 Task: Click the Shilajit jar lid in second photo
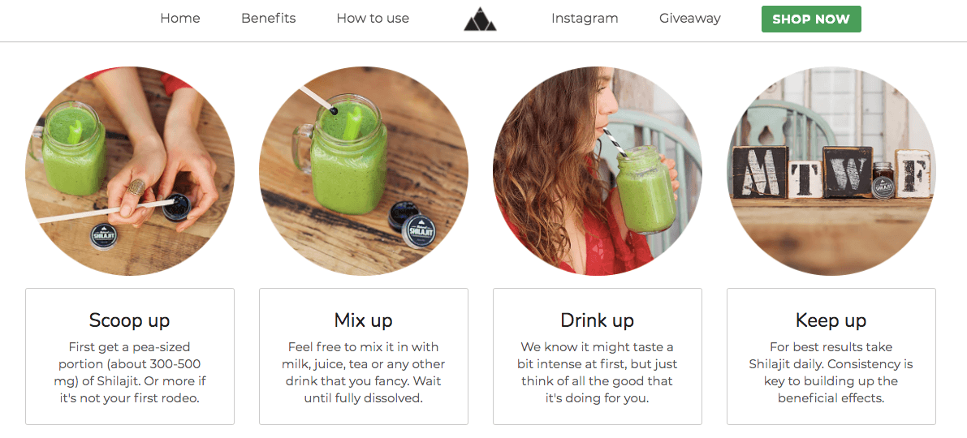pos(420,230)
